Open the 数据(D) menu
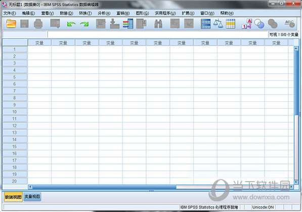The height and width of the screenshot is (212, 302). (67, 13)
